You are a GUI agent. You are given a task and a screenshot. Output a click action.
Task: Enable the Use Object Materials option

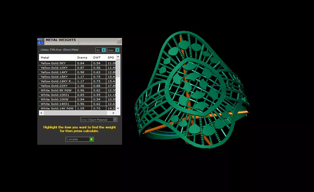[x=99, y=120]
